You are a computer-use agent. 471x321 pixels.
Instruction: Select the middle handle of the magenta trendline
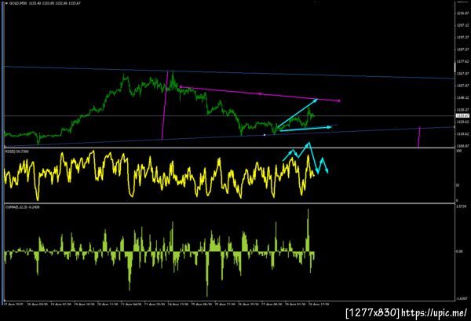(260, 93)
